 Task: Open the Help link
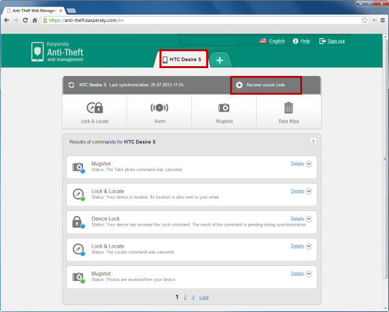305,42
